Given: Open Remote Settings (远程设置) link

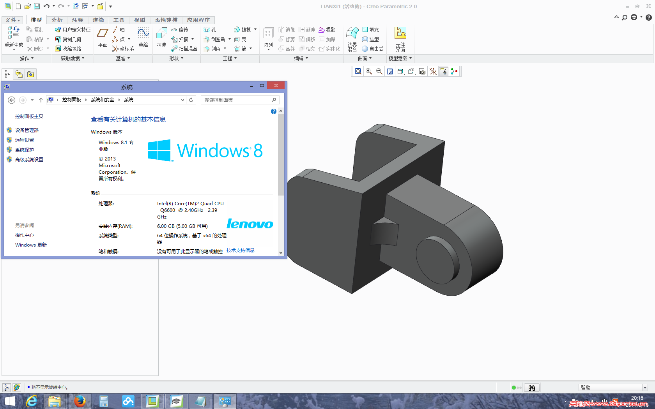Looking at the screenshot, I should pos(25,140).
